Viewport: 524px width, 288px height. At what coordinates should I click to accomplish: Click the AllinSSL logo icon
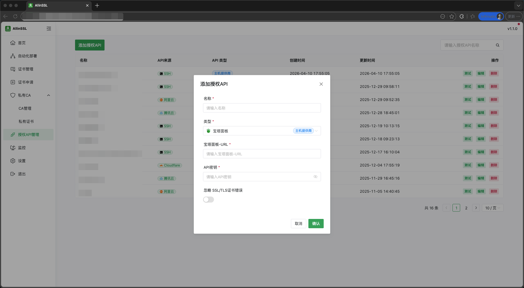point(8,29)
